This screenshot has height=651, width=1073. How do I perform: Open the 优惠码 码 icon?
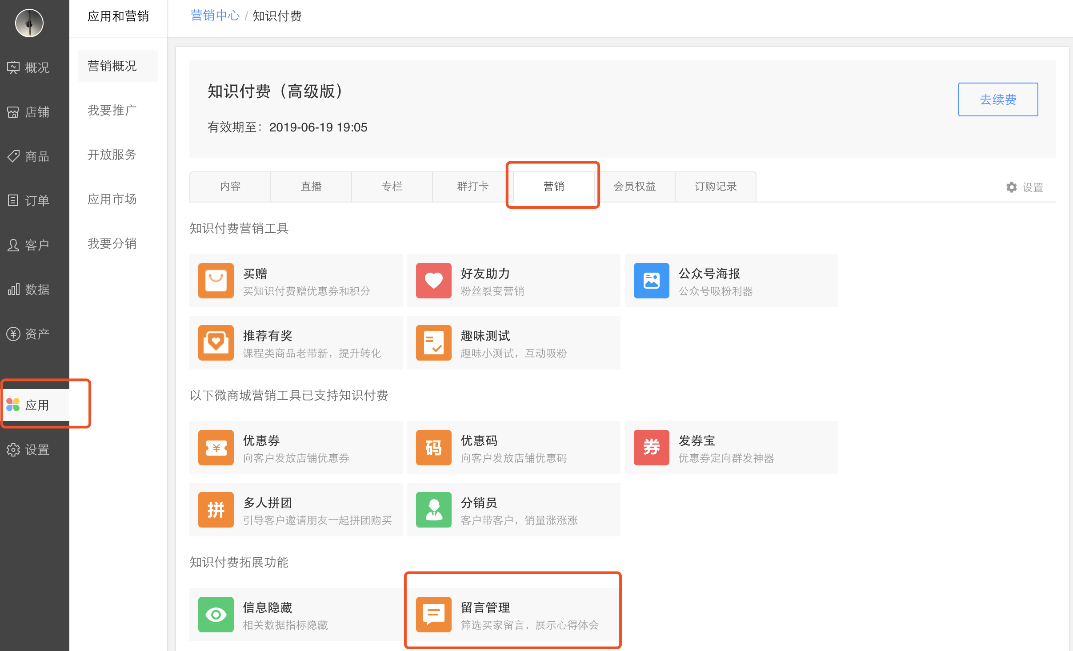pos(433,447)
